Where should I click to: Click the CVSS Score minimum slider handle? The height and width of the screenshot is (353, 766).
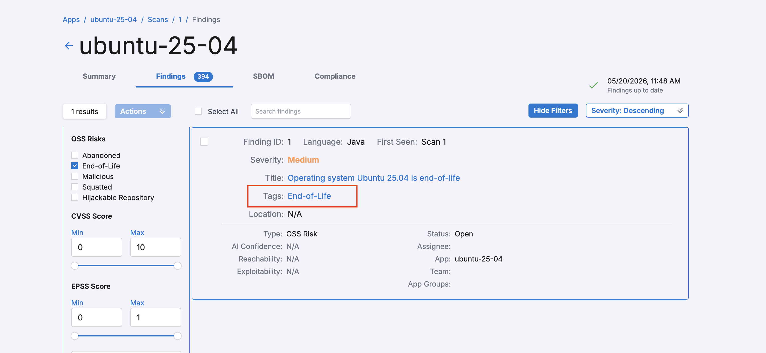coord(75,266)
